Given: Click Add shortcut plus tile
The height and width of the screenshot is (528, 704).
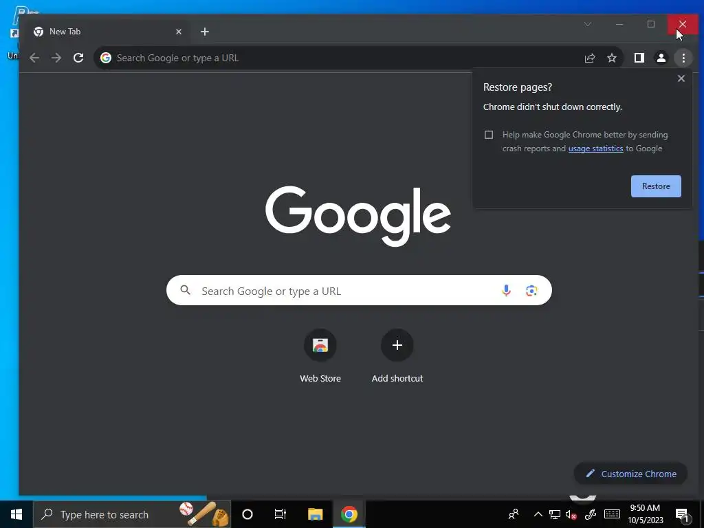Looking at the screenshot, I should click(397, 356).
